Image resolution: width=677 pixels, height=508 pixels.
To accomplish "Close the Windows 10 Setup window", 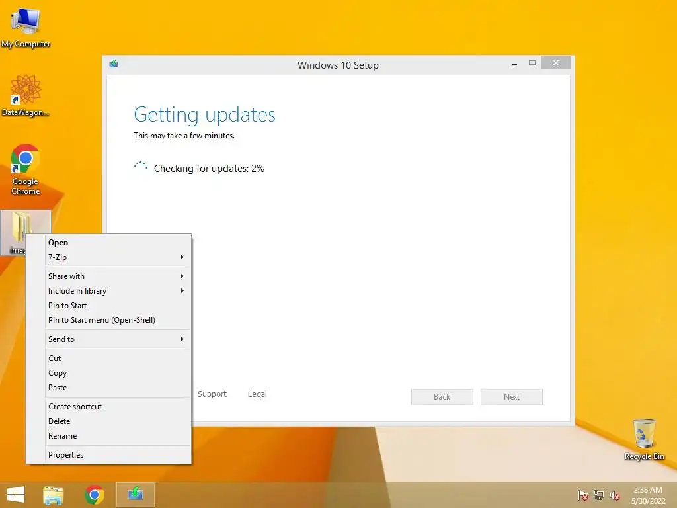I will tap(555, 63).
